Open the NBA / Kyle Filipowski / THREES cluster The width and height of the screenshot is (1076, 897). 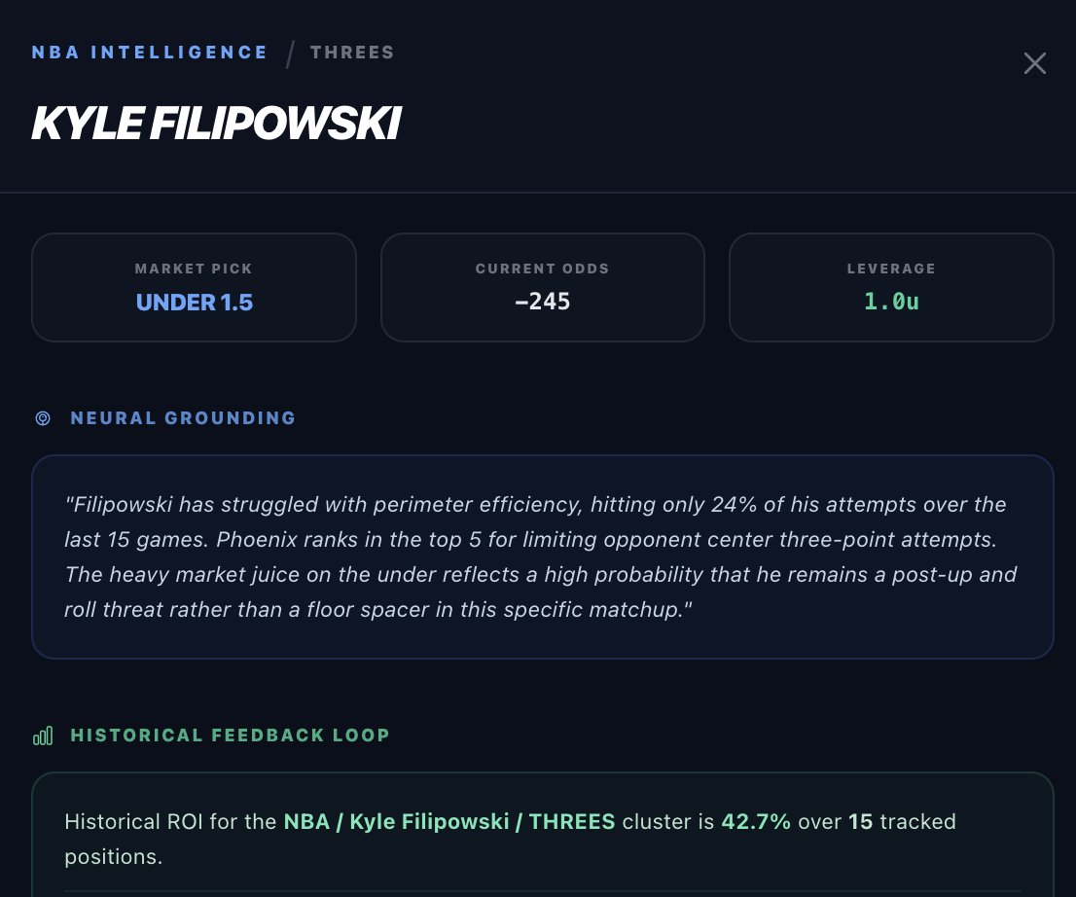(x=449, y=822)
